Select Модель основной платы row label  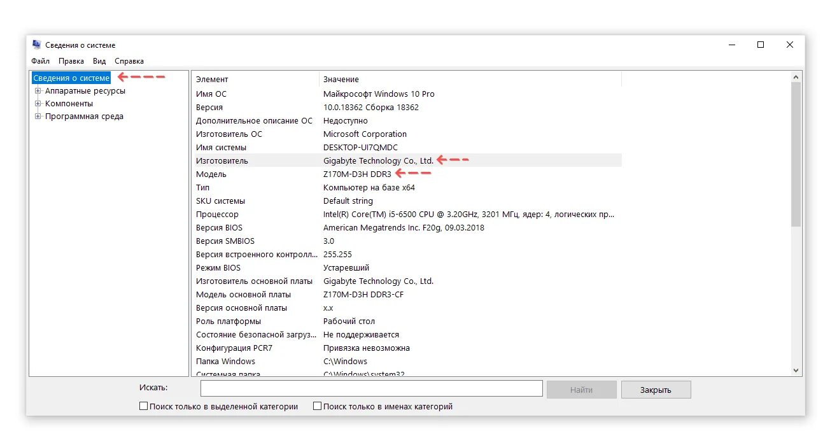coord(243,295)
